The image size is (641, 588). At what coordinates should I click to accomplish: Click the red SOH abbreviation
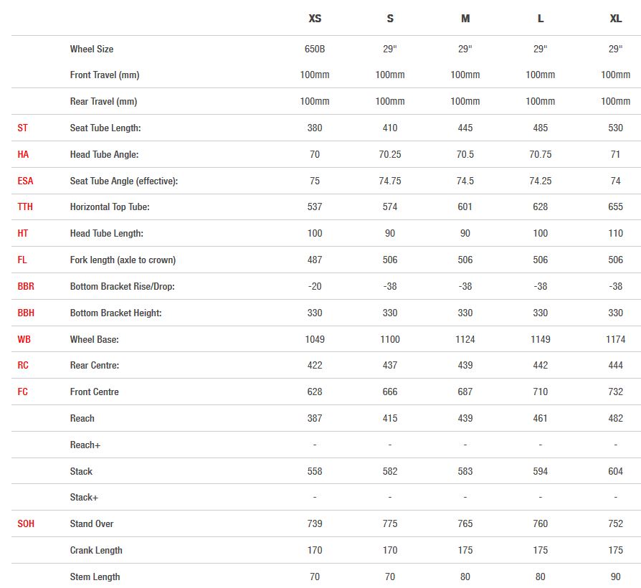point(26,523)
